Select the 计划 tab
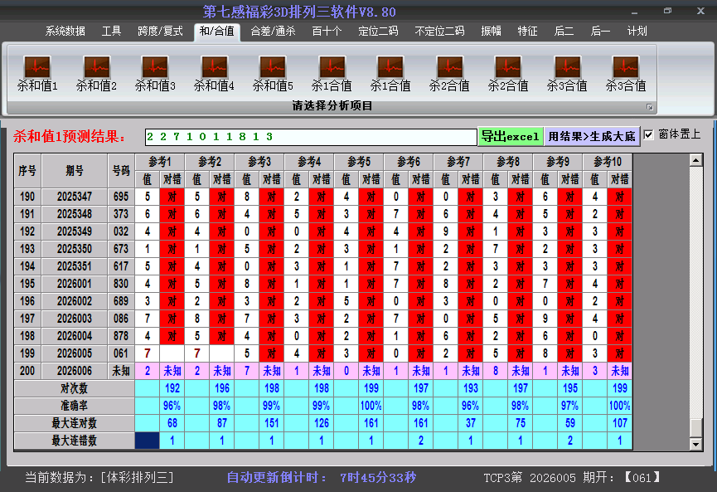The height and width of the screenshot is (492, 717). (637, 32)
